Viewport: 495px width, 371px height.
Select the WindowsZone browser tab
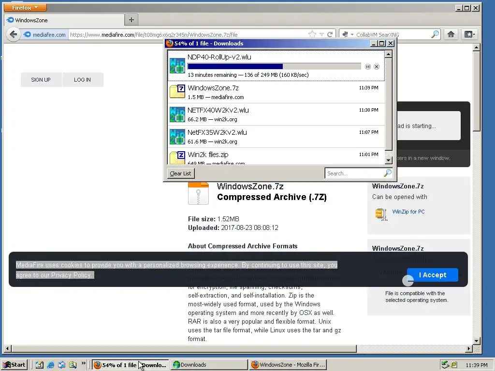(65, 20)
